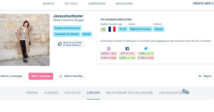Click the star icon for favorites
214x112 pixels.
coord(61,76)
